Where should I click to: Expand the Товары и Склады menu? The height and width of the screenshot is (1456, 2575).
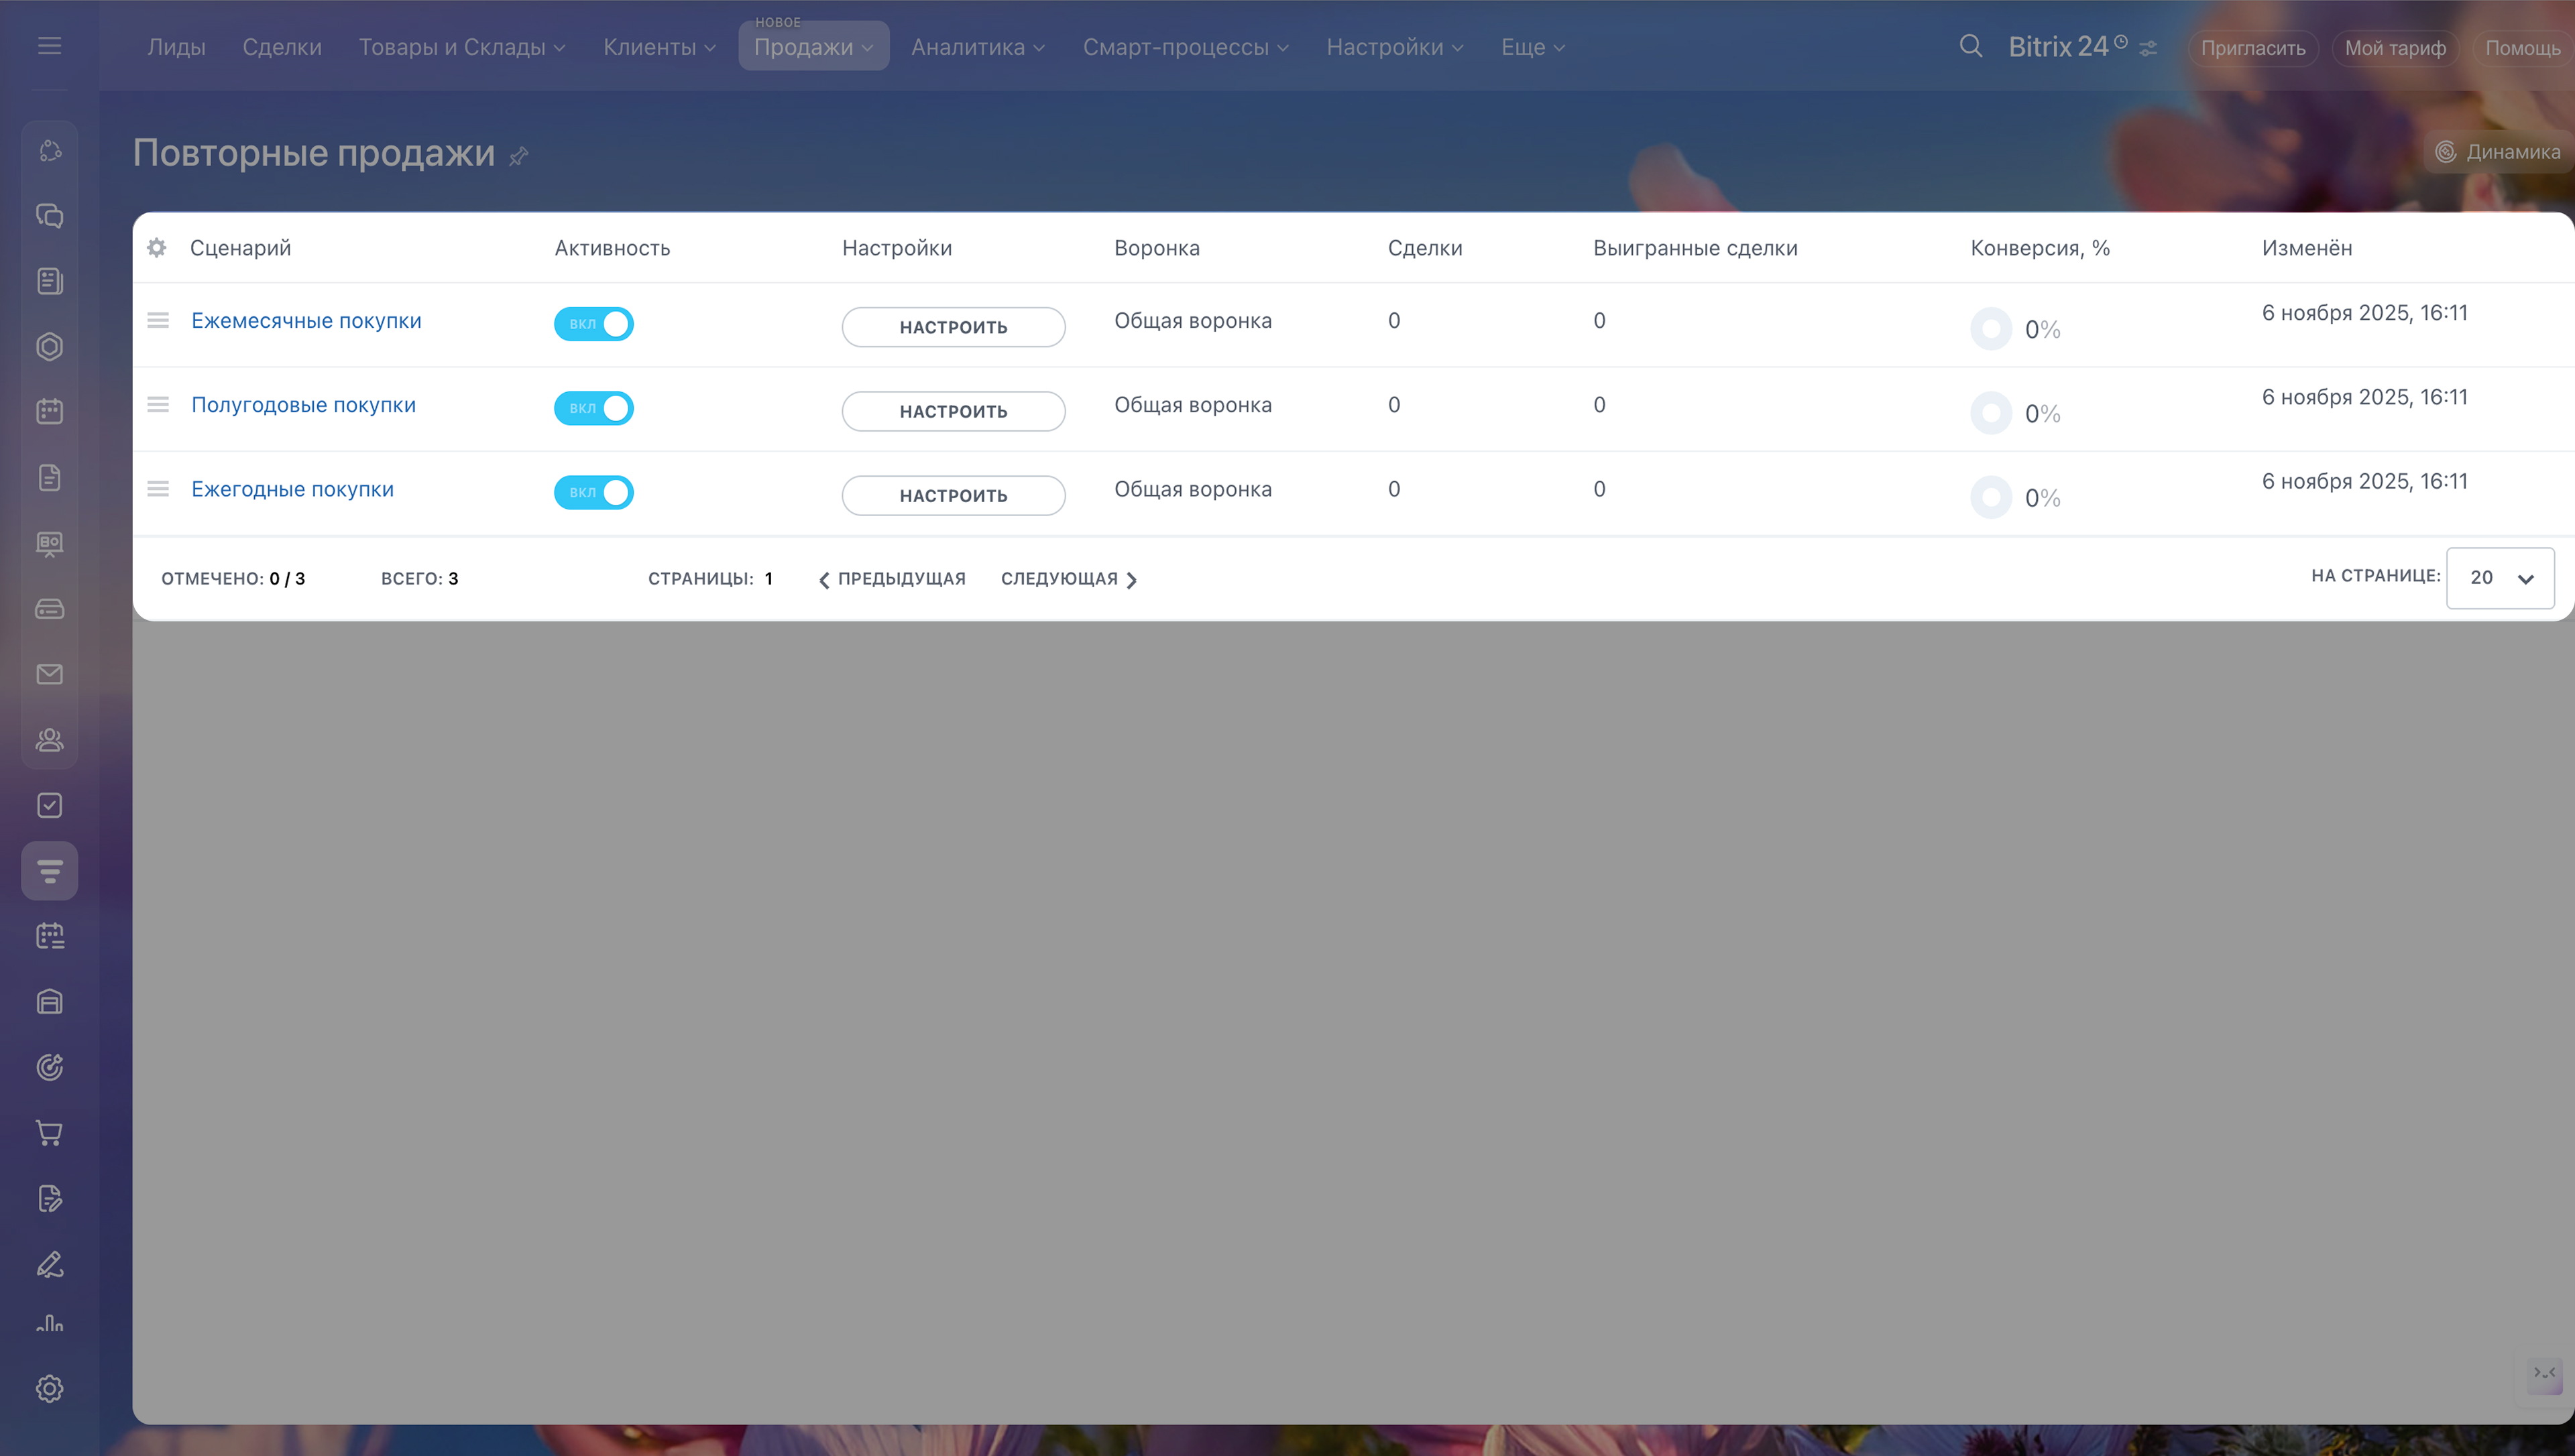[x=462, y=47]
